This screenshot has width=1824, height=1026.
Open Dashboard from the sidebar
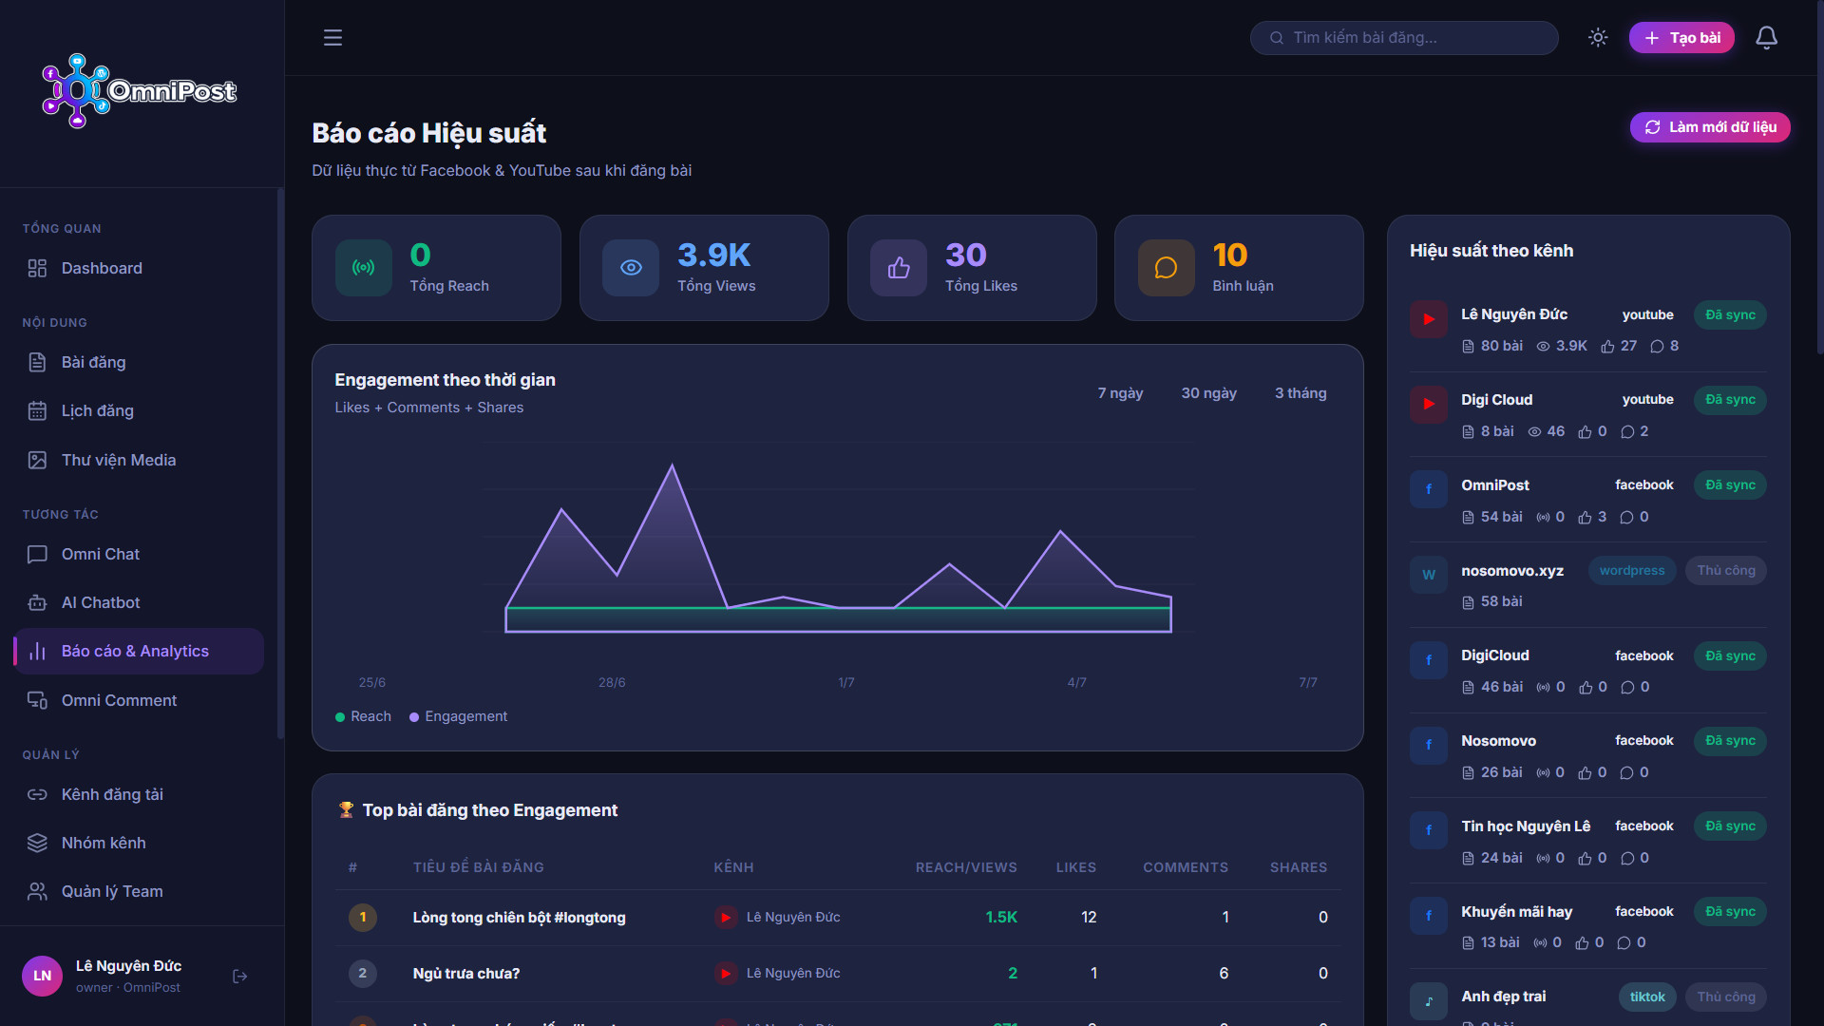point(139,269)
